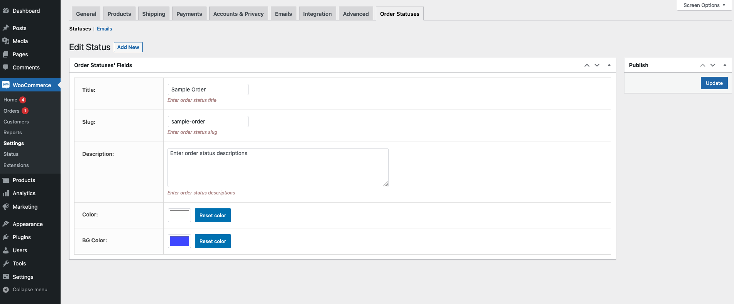Screen dimensions: 734x304
Task: Click the Settings sliders icon in sidebar
Action: (x=6, y=277)
